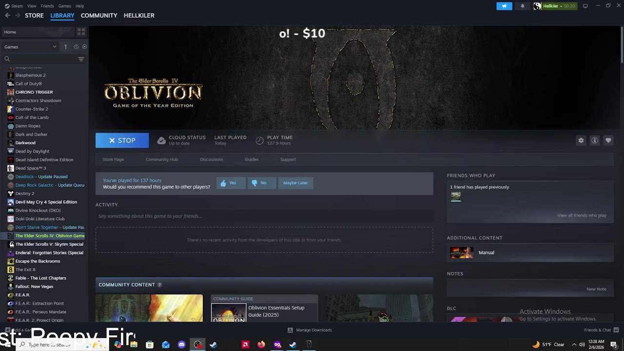The width and height of the screenshot is (624, 351).
Task: Open Discussions link
Action: (x=212, y=159)
